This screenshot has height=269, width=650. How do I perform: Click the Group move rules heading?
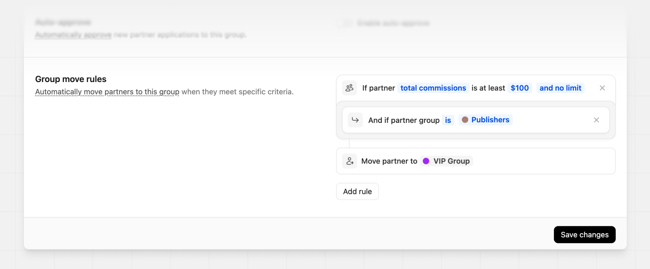click(x=71, y=79)
